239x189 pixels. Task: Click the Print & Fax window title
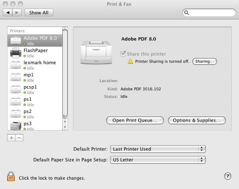pos(119,4)
